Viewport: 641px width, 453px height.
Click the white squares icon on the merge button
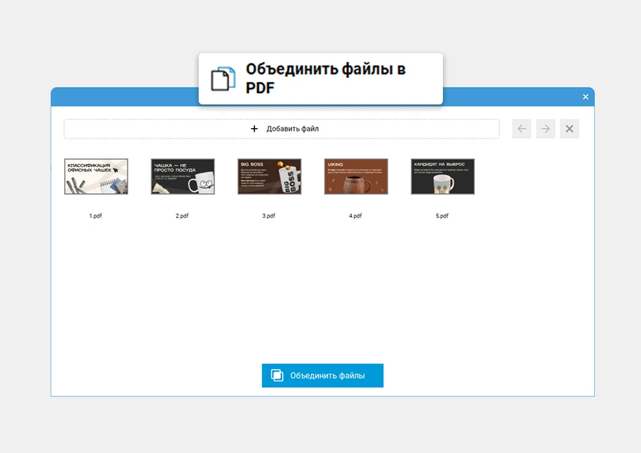(x=277, y=375)
